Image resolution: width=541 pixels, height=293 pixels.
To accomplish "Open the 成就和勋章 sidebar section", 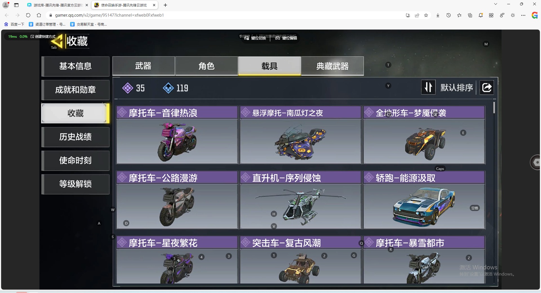I will point(76,90).
